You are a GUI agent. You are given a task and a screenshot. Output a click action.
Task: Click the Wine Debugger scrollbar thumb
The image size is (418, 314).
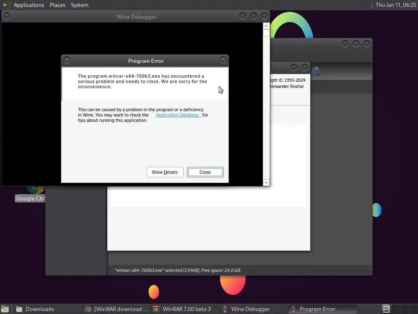click(x=266, y=33)
